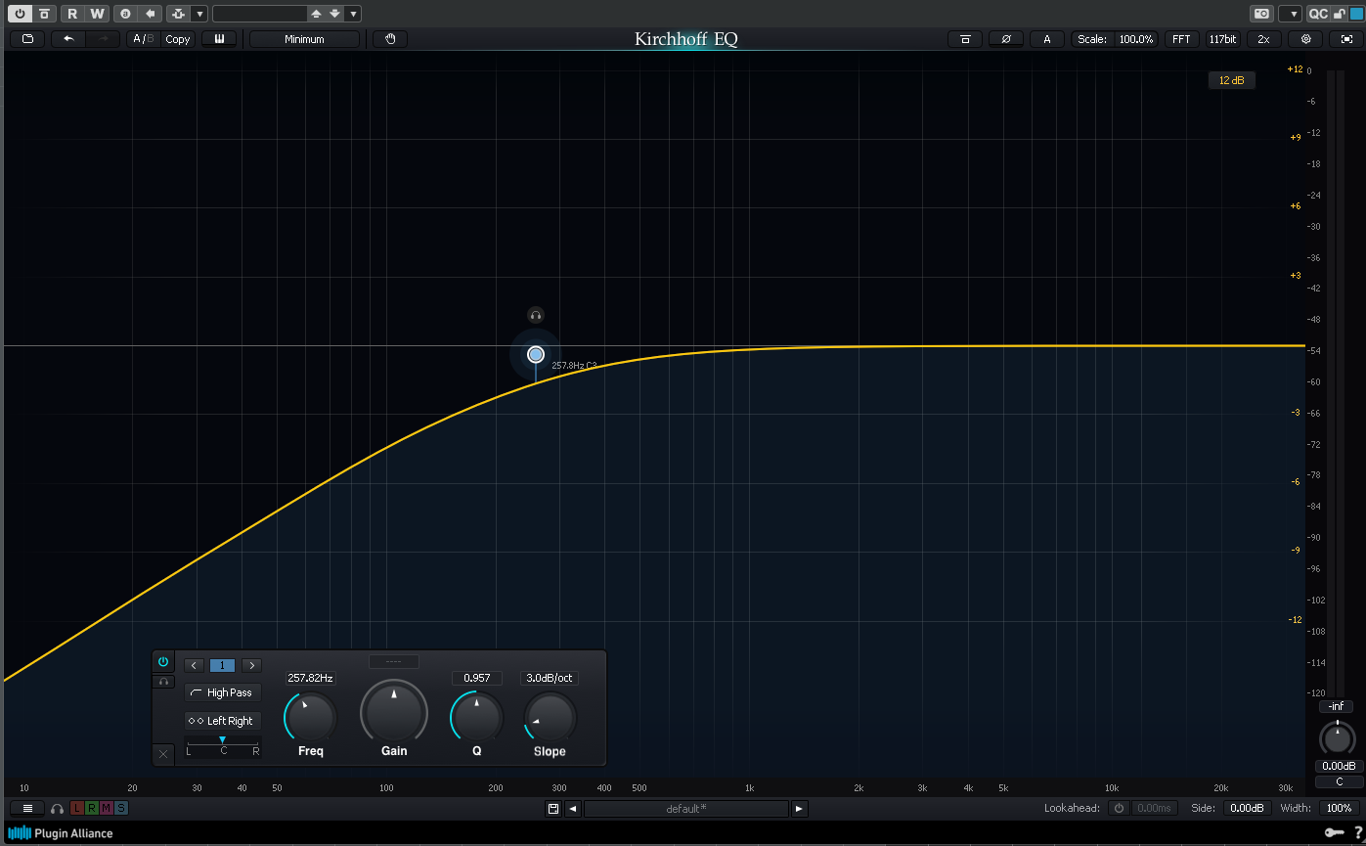This screenshot has width=1366, height=846.
Task: Solo band 1 with the panel's headphone icon
Action: (163, 681)
